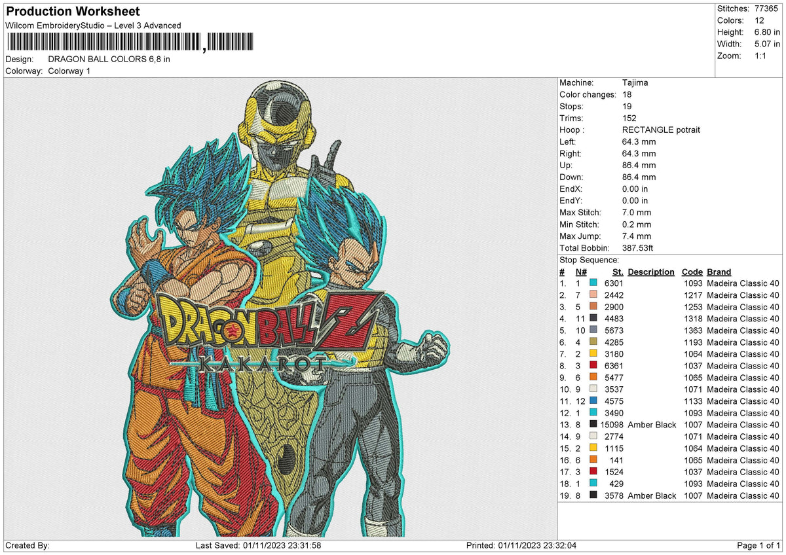This screenshot has height=555, width=786.
Task: Click the Colors value 12
Action: pos(758,20)
